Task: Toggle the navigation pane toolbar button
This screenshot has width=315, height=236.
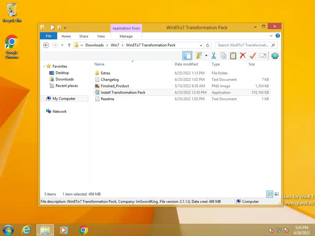Action: pos(187,56)
